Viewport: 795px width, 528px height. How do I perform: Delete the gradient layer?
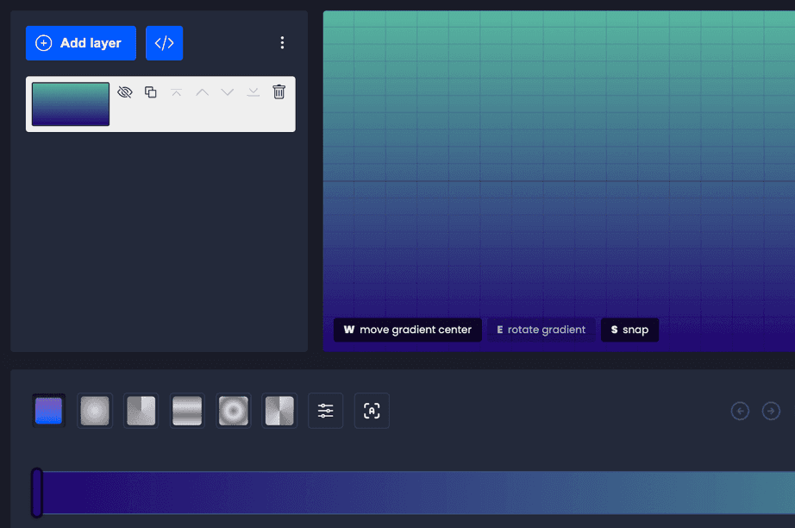278,91
